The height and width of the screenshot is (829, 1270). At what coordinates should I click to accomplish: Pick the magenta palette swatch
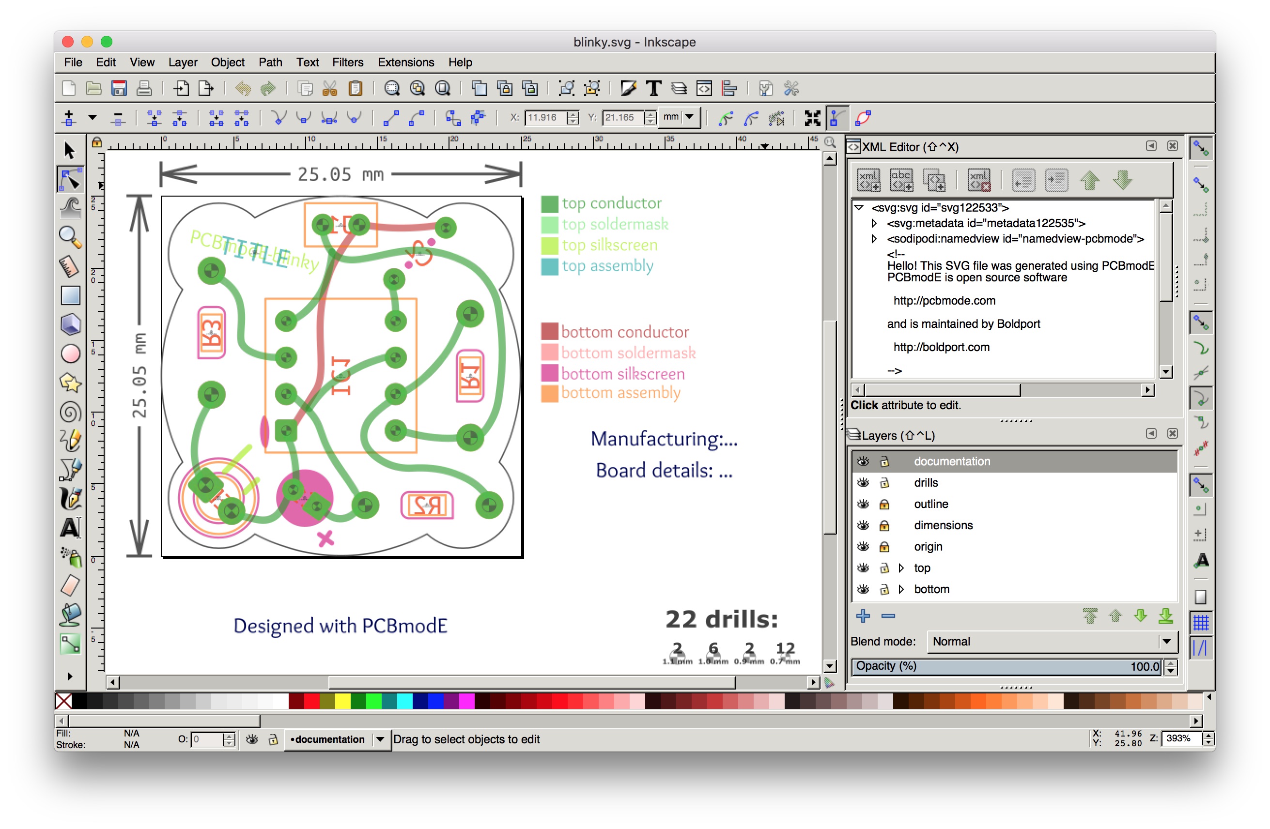point(467,700)
